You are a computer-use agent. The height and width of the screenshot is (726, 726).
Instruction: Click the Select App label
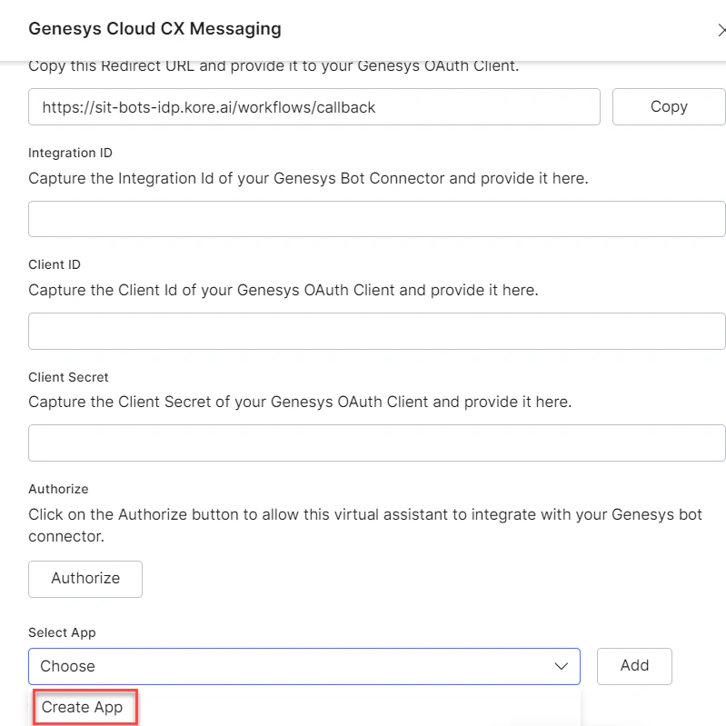click(x=62, y=632)
